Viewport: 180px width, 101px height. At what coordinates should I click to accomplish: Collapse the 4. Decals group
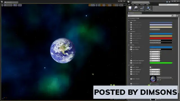pos(129,65)
